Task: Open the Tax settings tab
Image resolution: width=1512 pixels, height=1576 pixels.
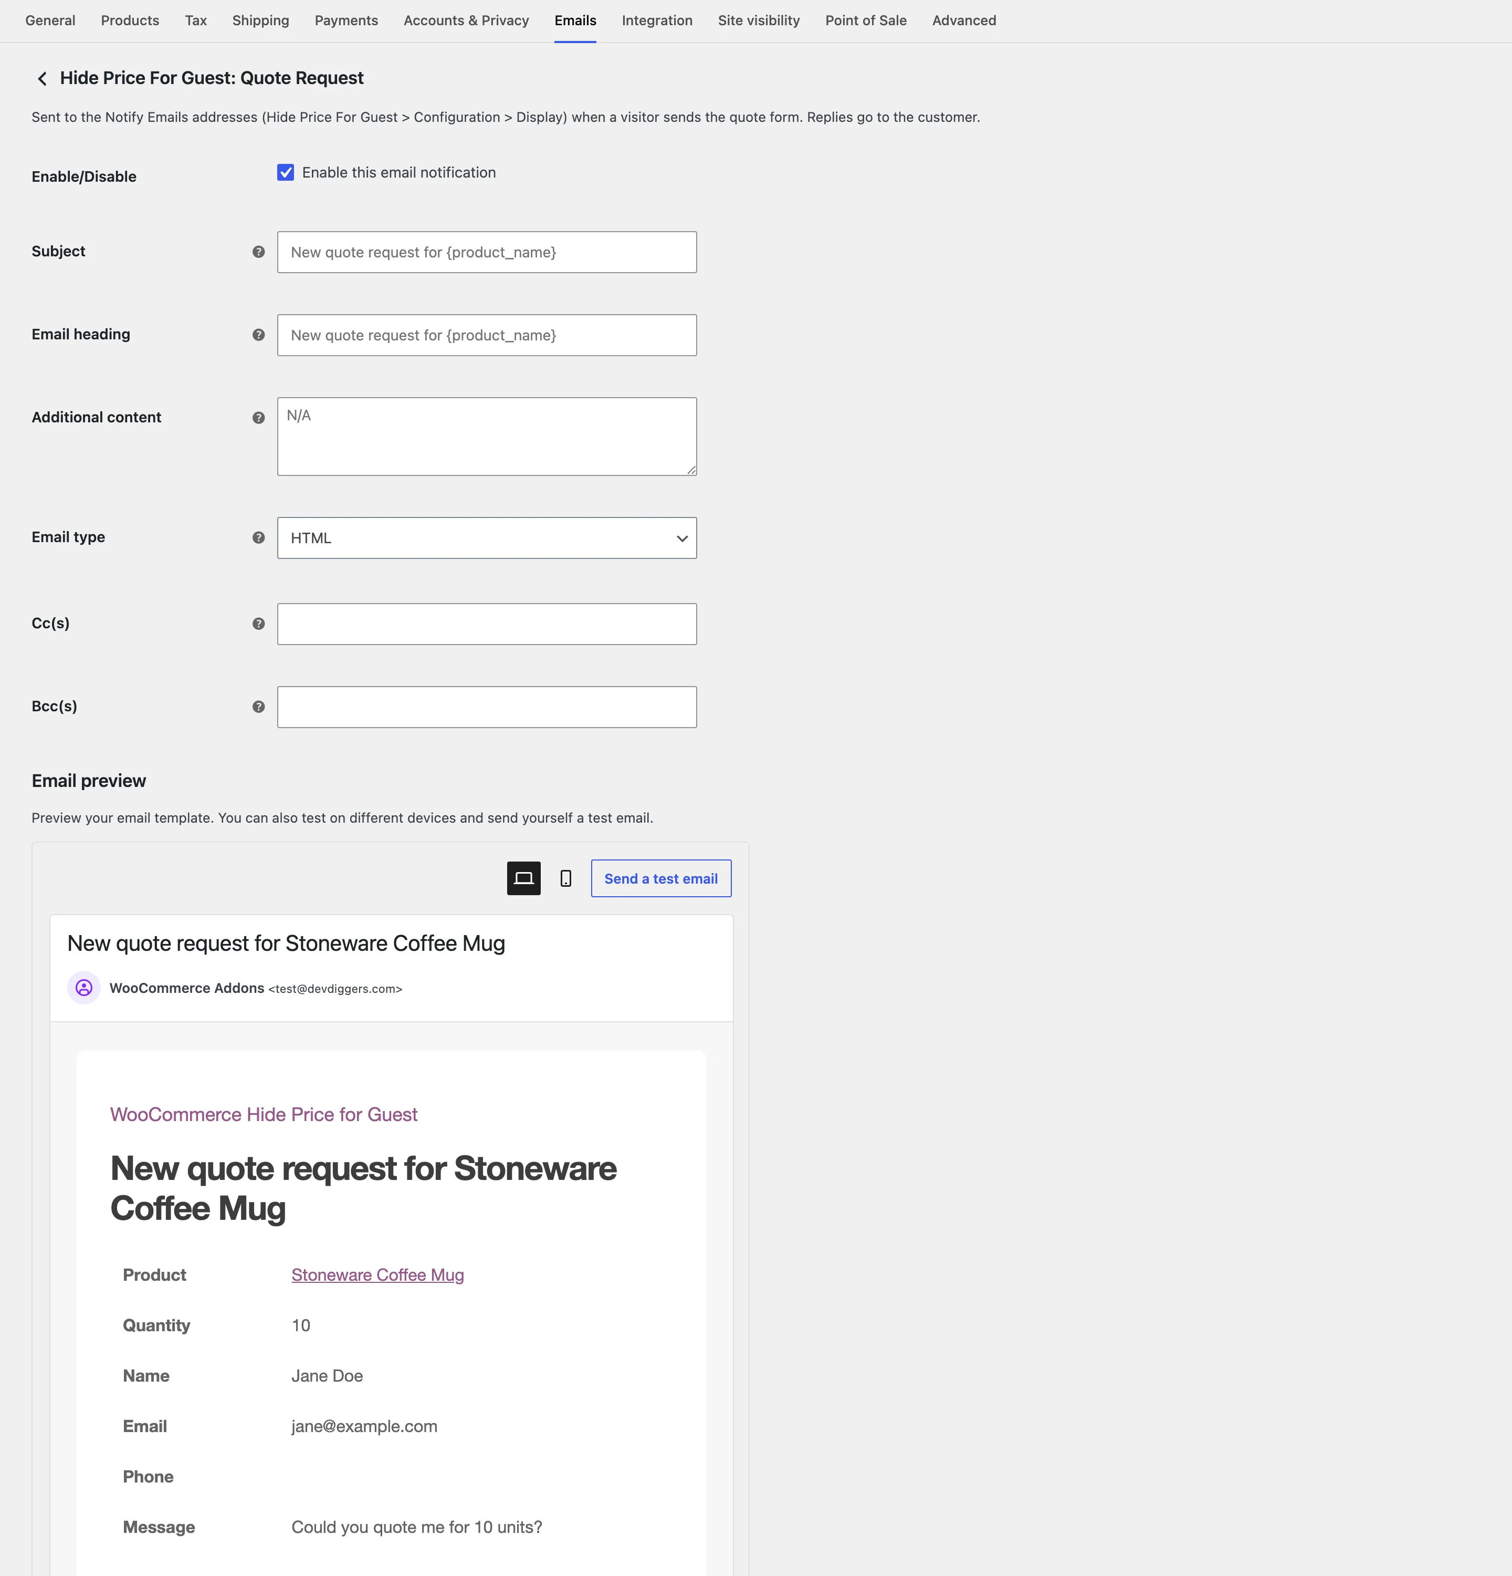Action: [x=196, y=20]
